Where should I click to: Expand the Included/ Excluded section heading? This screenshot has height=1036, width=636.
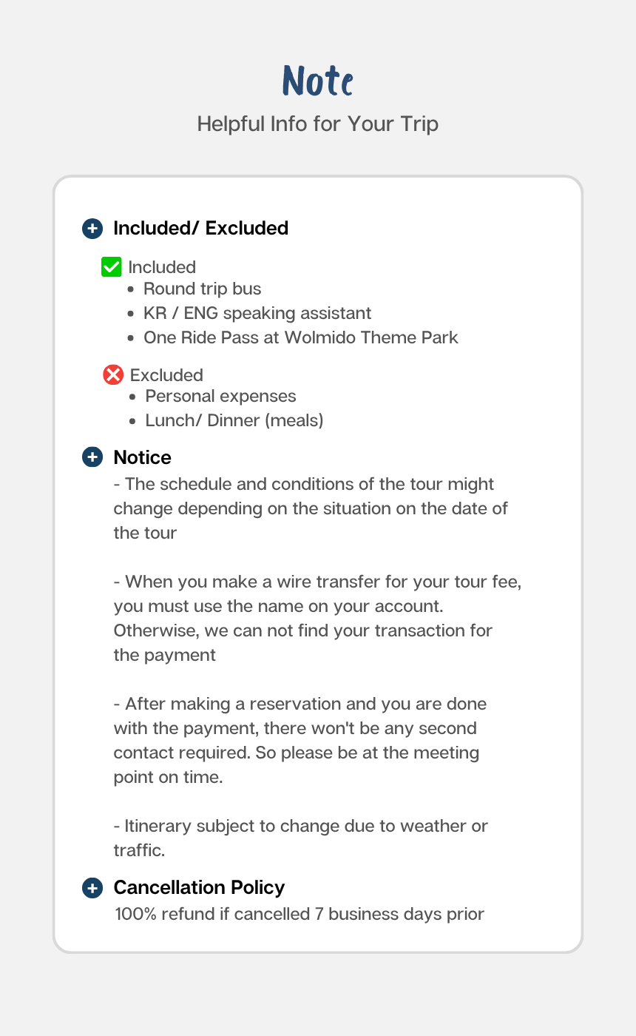pyautogui.click(x=200, y=229)
